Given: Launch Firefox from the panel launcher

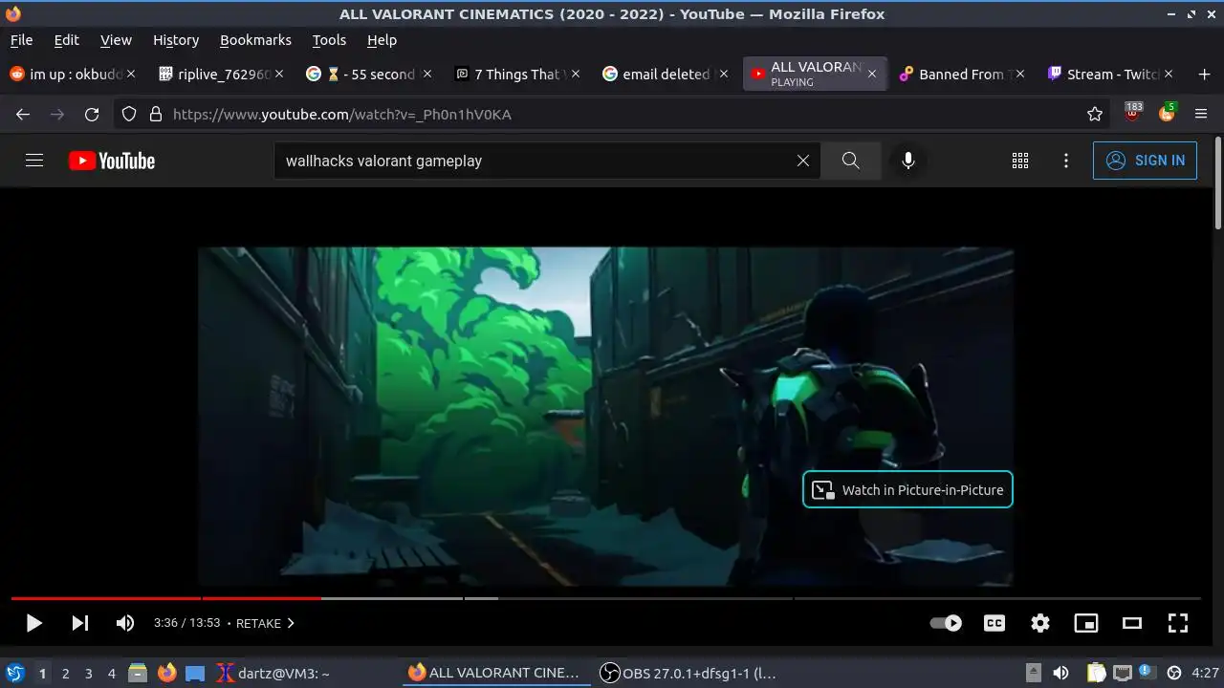Looking at the screenshot, I should tap(166, 673).
